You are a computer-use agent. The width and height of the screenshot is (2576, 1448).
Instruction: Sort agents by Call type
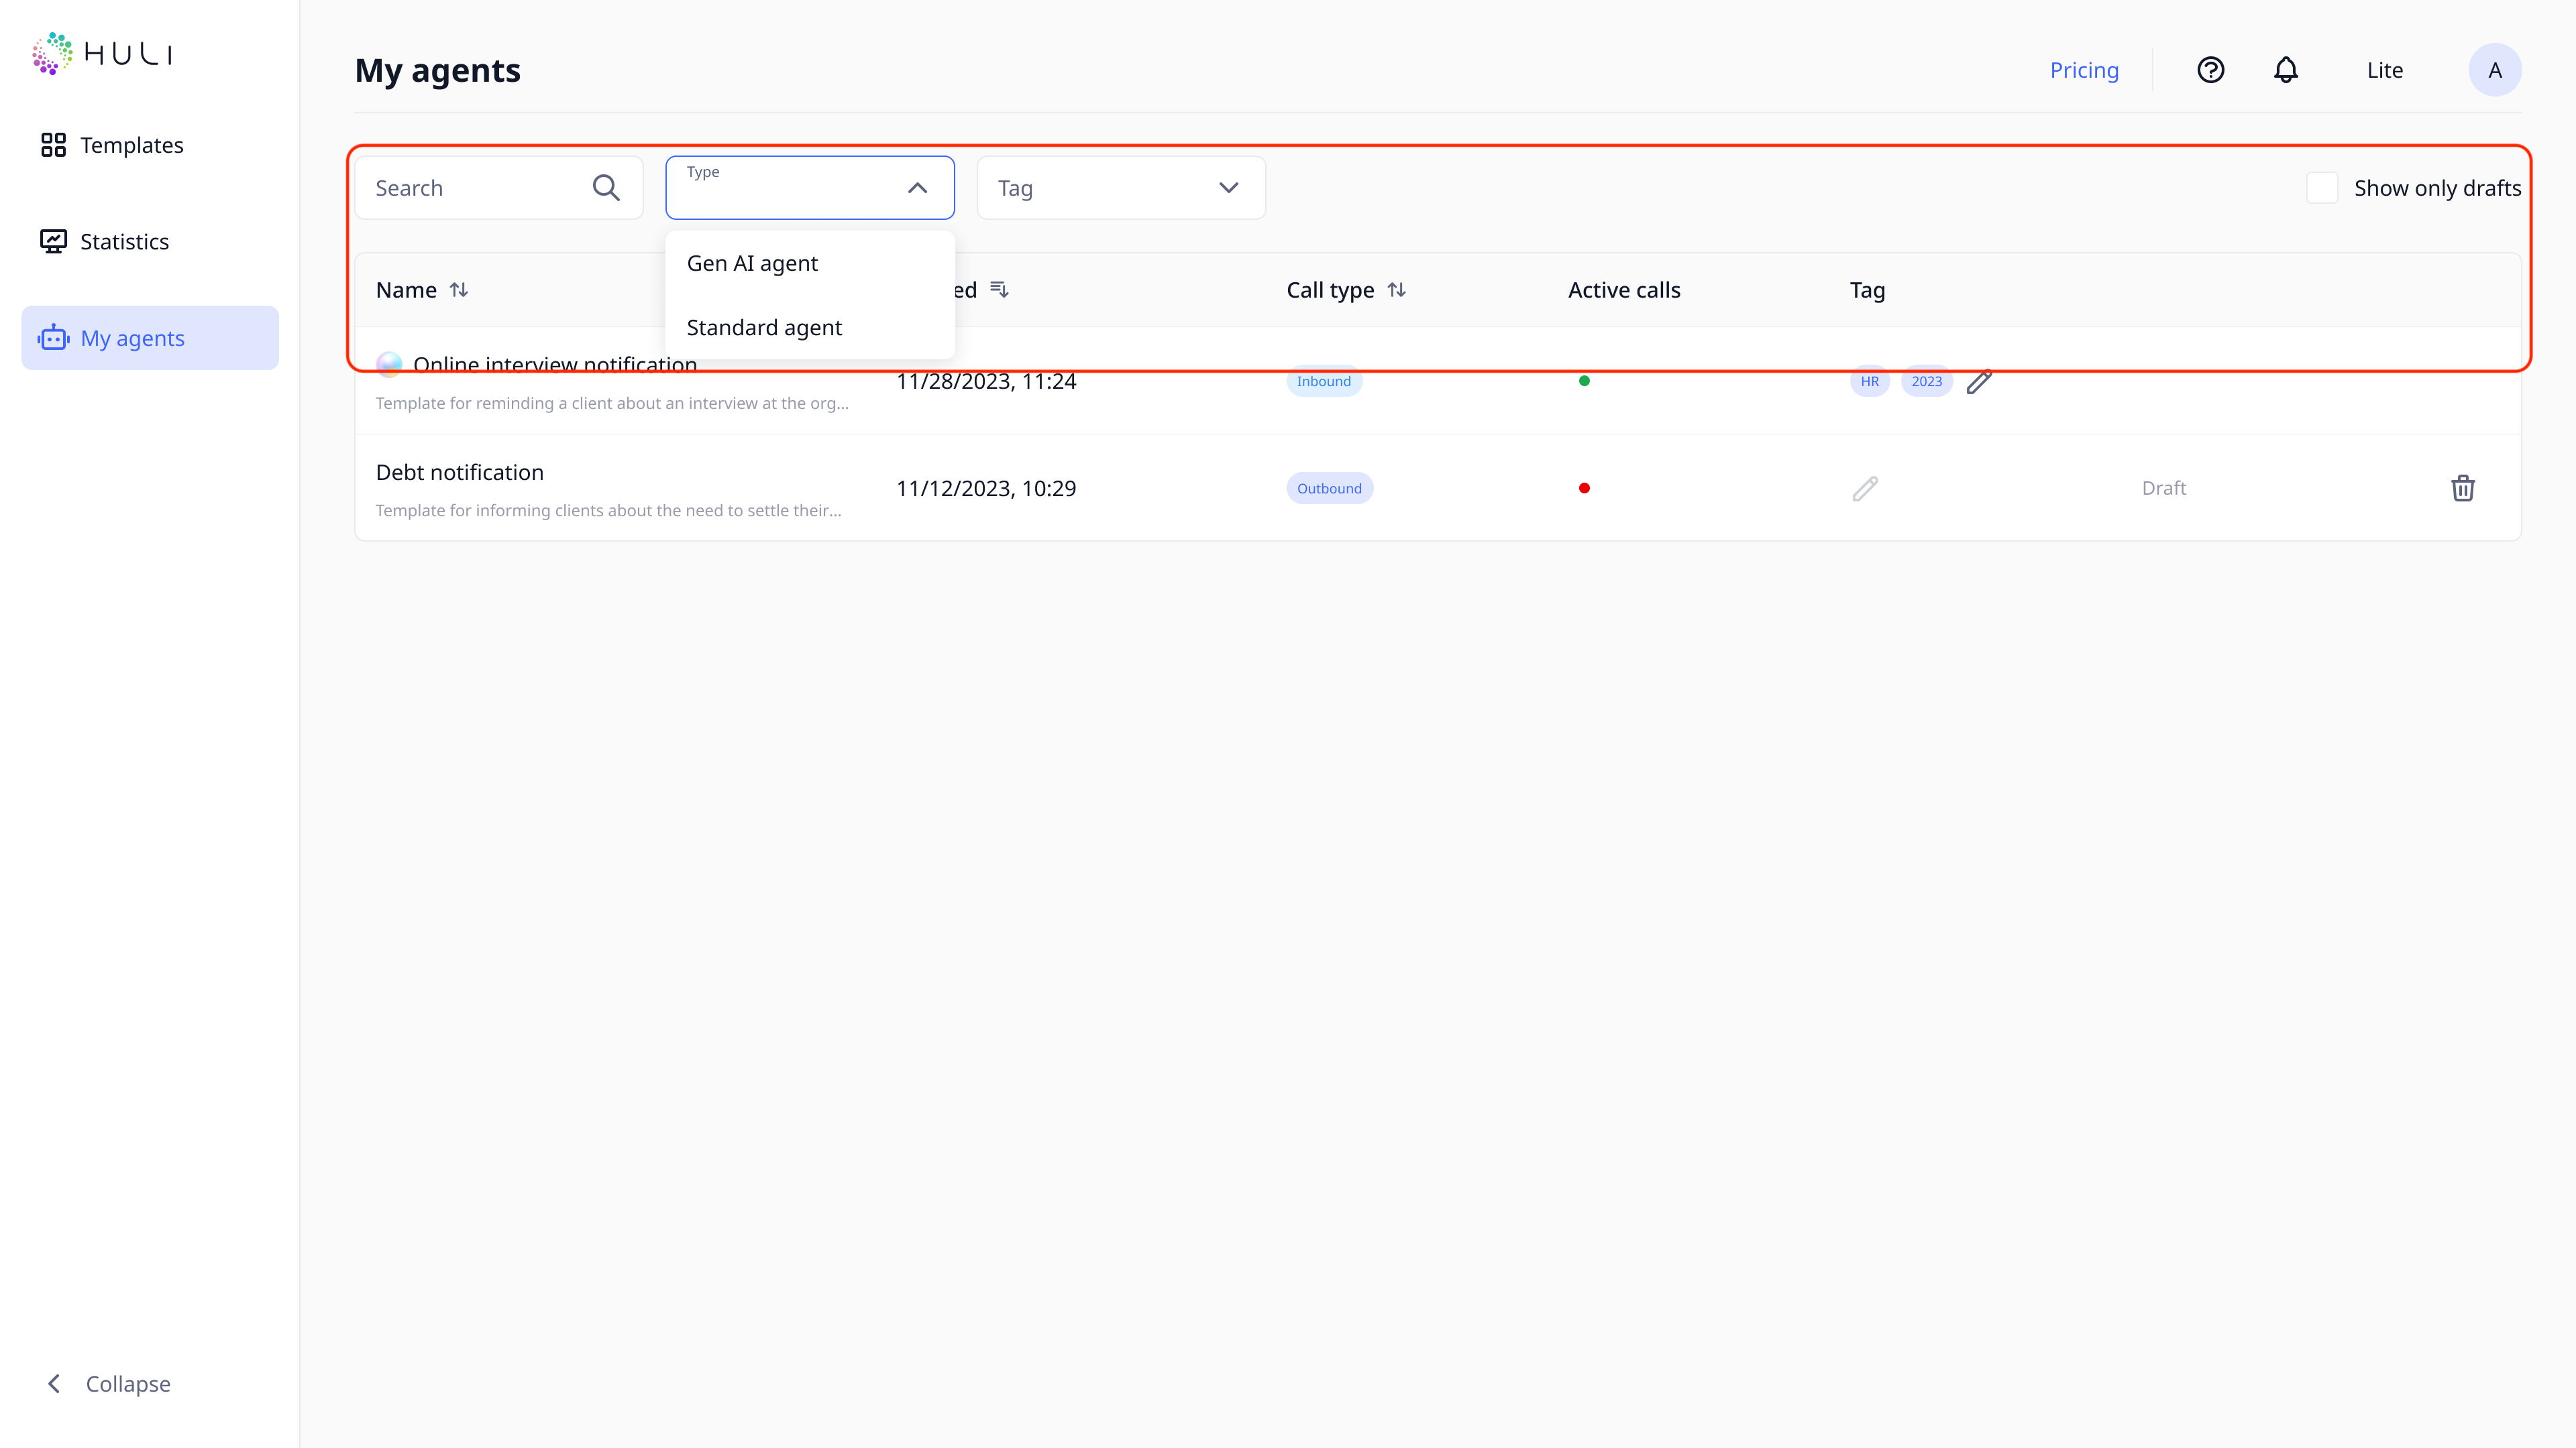click(1397, 290)
